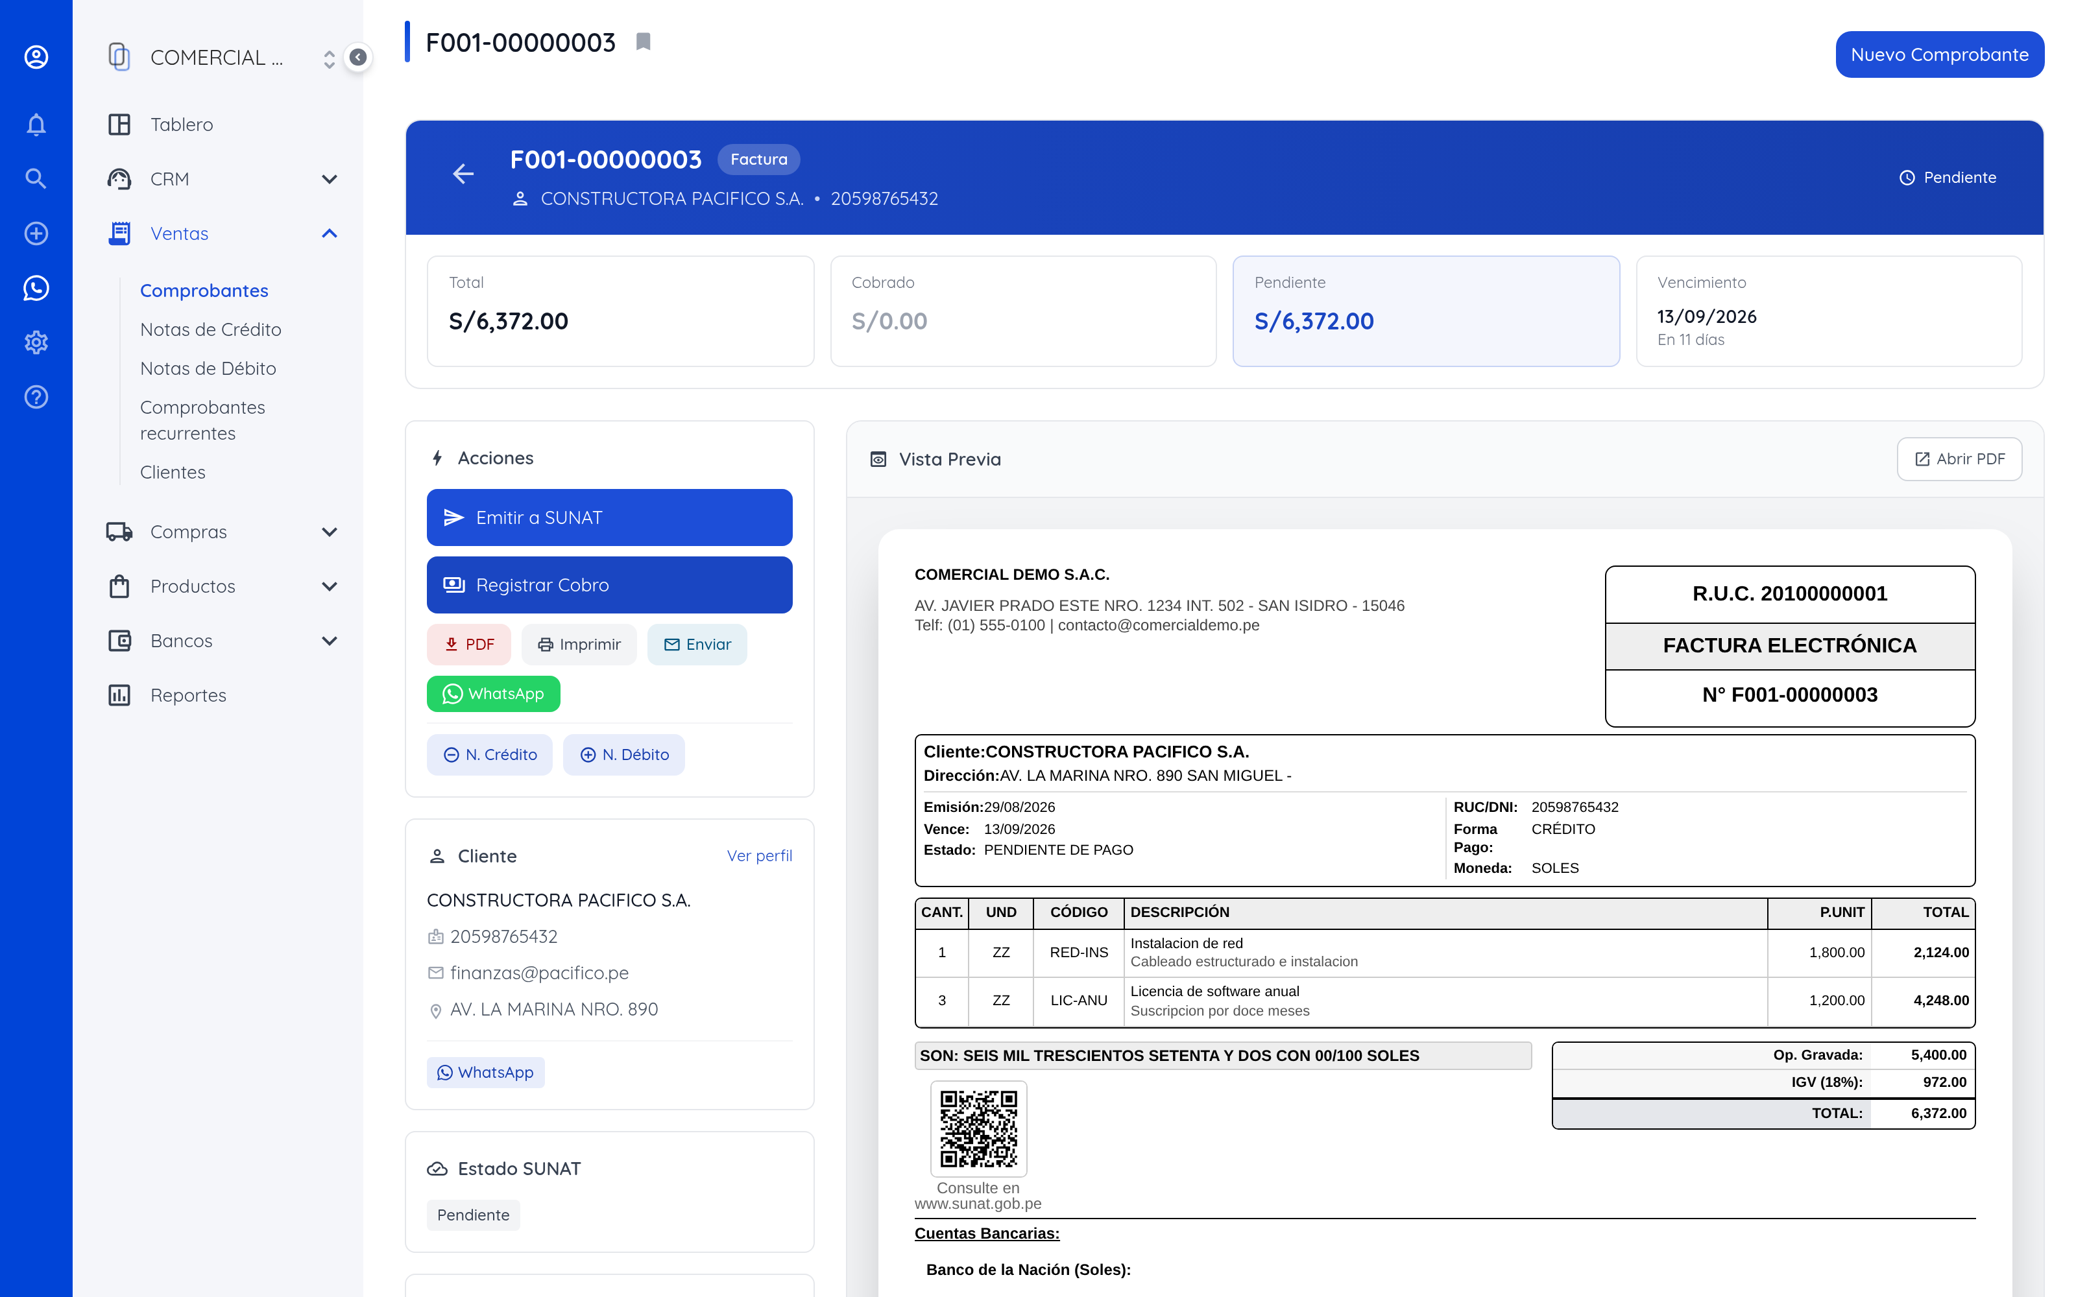This screenshot has width=2076, height=1297.
Task: Select the Pendiente S/6,372.00 summary card
Action: (1426, 311)
